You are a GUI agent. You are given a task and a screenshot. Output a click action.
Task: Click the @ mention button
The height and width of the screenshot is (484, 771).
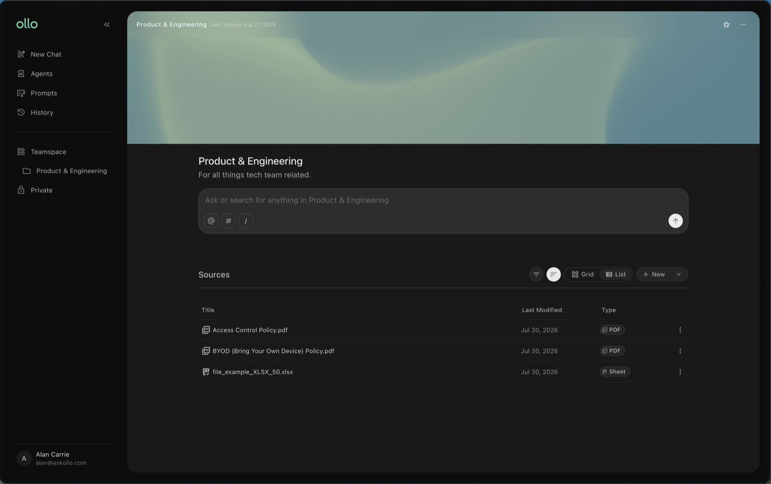[x=211, y=221]
